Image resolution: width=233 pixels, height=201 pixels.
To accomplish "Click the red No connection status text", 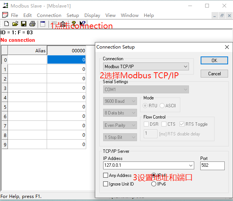I will (x=18, y=40).
